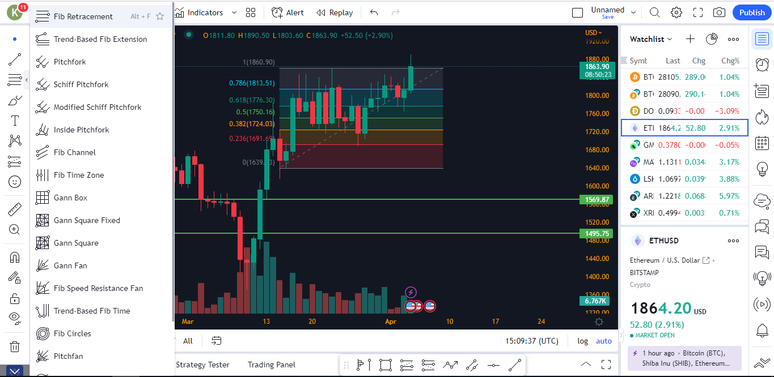Open watchlist advanced view pie icon
Screen dimensions: 774x377
[x=712, y=39]
